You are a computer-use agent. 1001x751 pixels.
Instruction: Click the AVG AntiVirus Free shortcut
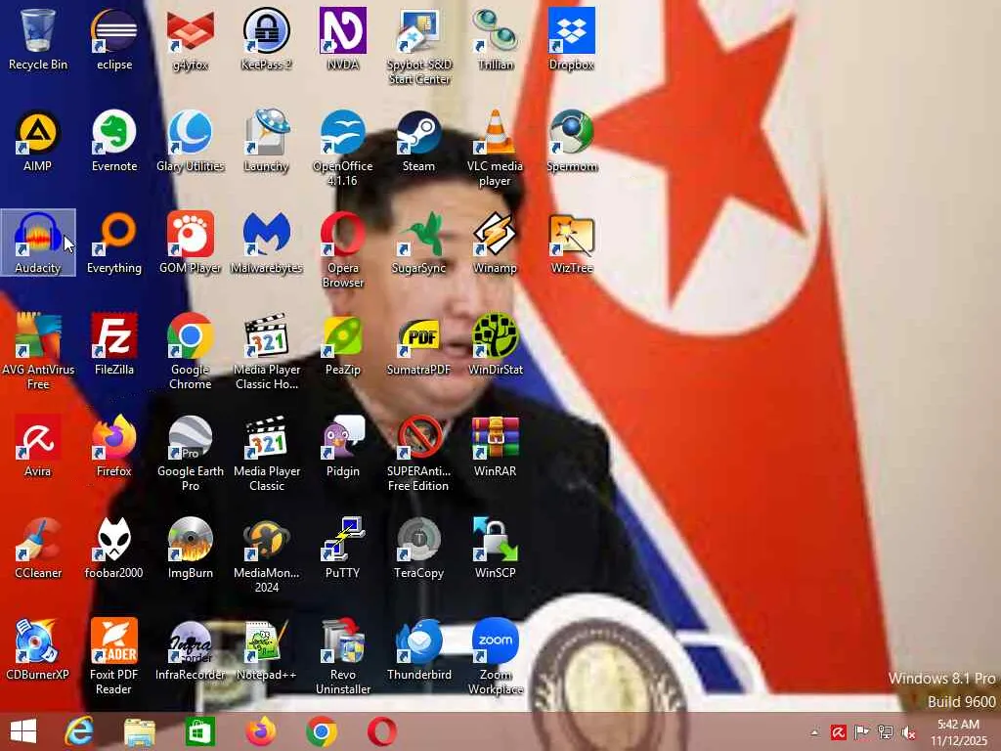38,351
